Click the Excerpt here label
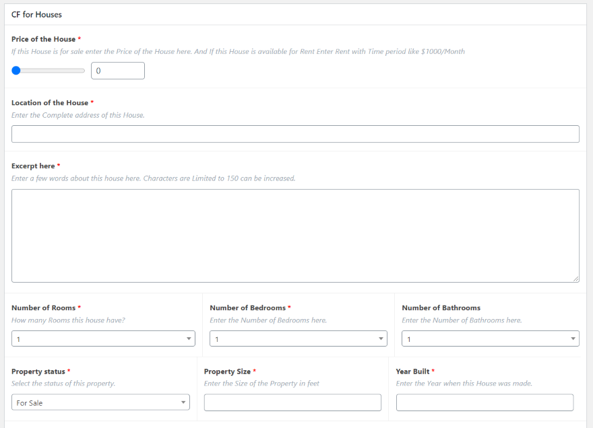Screen dimensions: 593x428 [33, 166]
